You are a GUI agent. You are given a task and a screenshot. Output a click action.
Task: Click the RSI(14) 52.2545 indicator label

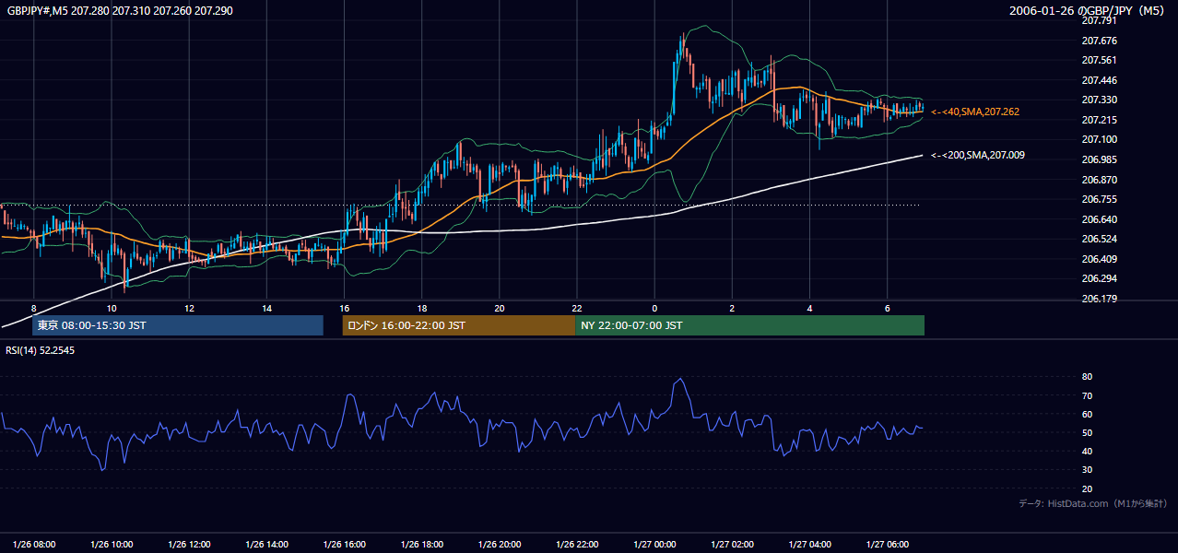pyautogui.click(x=40, y=350)
